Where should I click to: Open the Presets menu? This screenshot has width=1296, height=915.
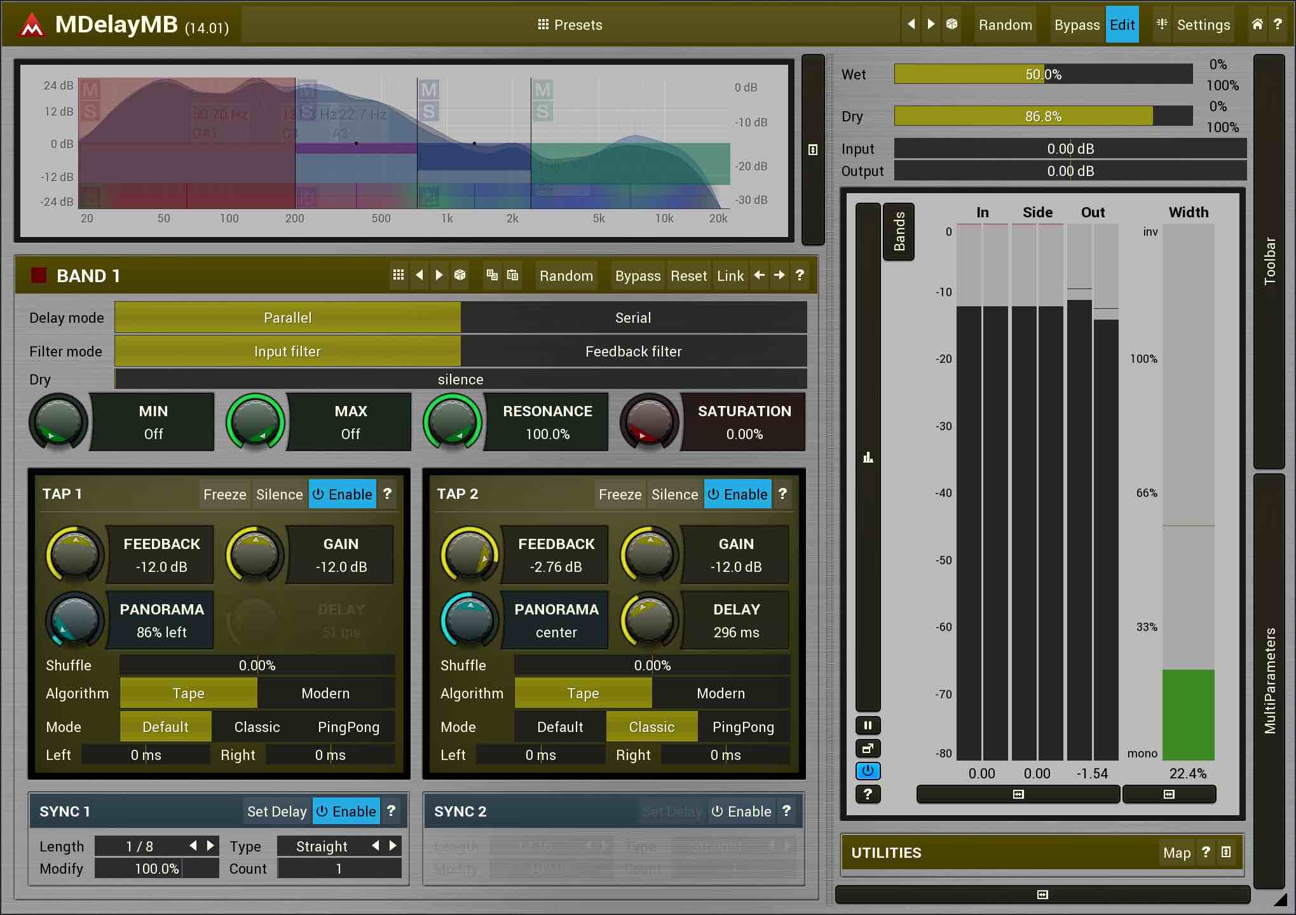click(x=570, y=25)
